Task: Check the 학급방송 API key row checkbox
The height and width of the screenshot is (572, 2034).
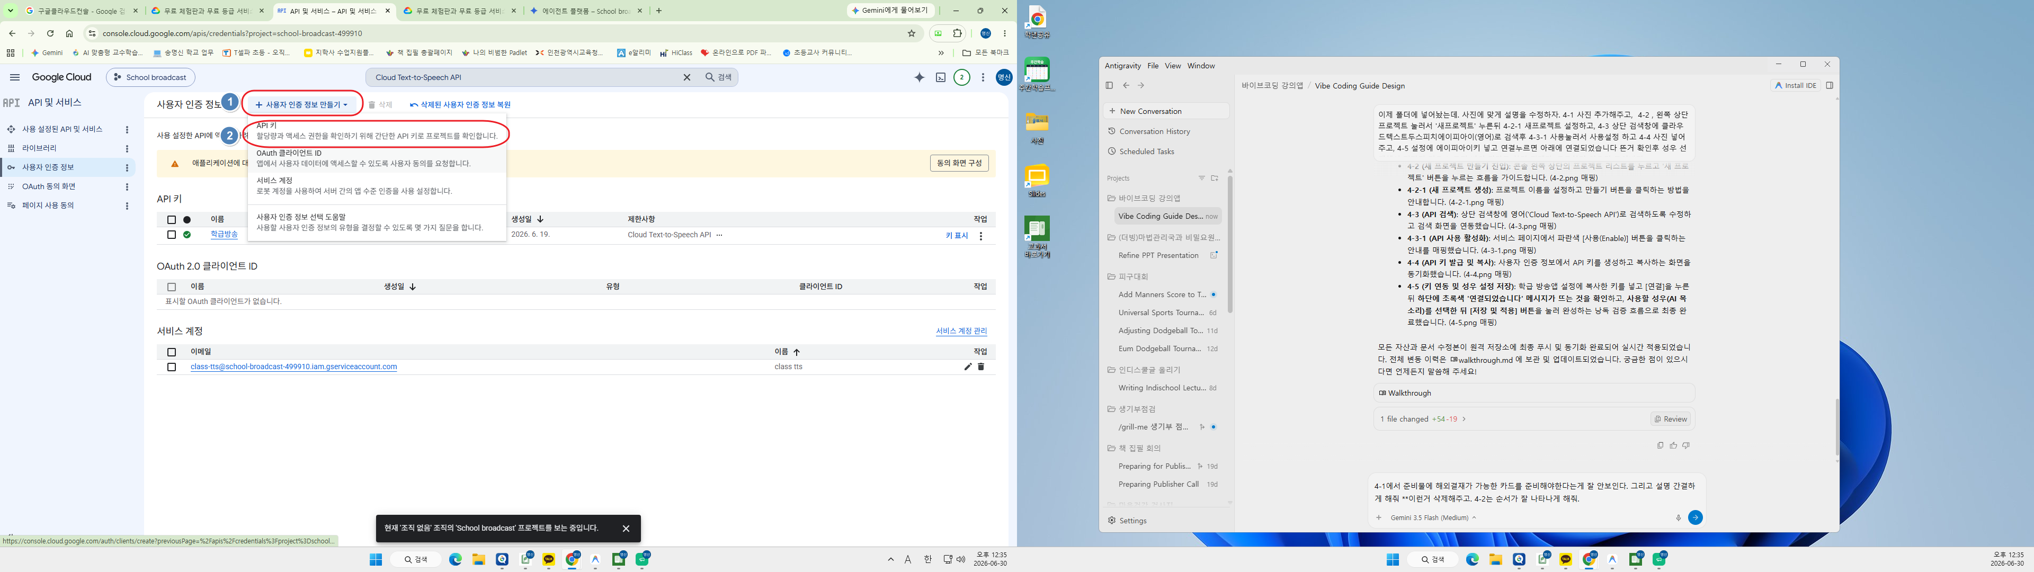Action: pos(171,235)
